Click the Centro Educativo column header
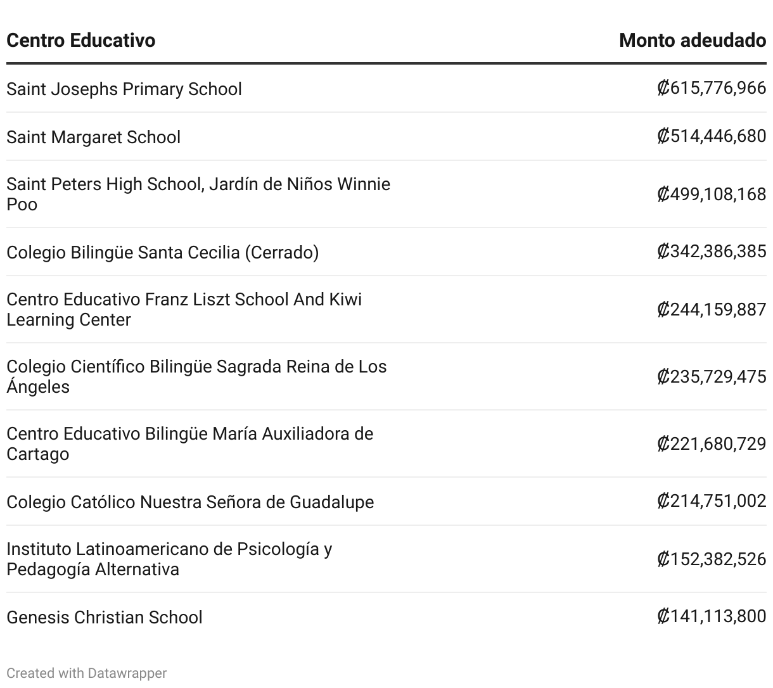 (80, 41)
